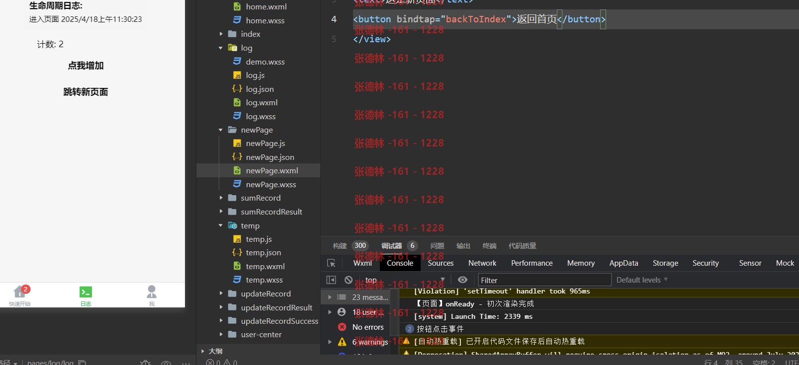This screenshot has width=799, height=365.
Task: Click the console Filter input field
Action: coord(544,280)
